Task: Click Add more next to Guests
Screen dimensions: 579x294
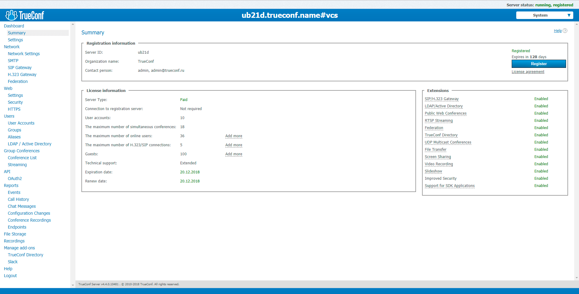Action: pos(234,154)
